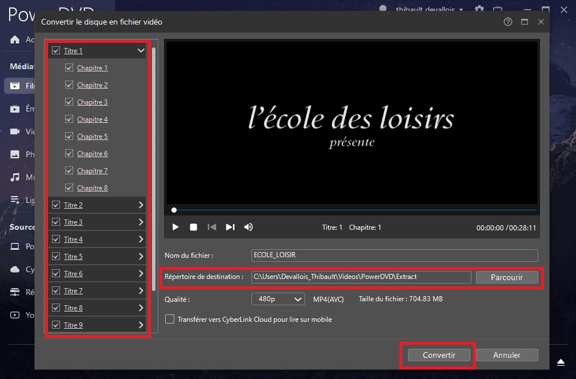
Task: Uncheck the Chapitre 1 checkbox
Action: 69,67
